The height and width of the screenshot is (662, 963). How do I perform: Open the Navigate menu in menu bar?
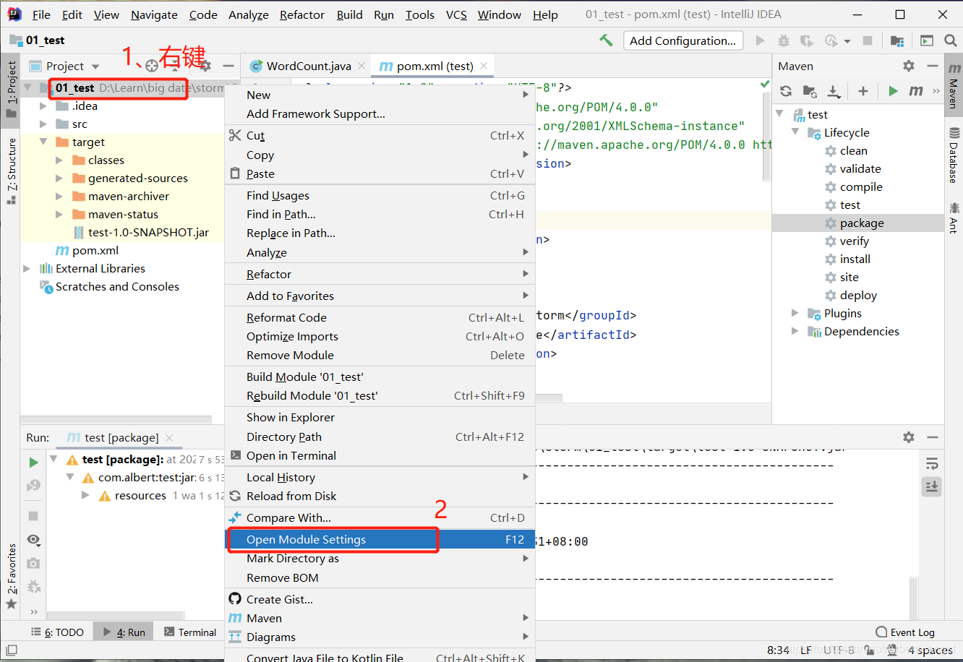154,14
